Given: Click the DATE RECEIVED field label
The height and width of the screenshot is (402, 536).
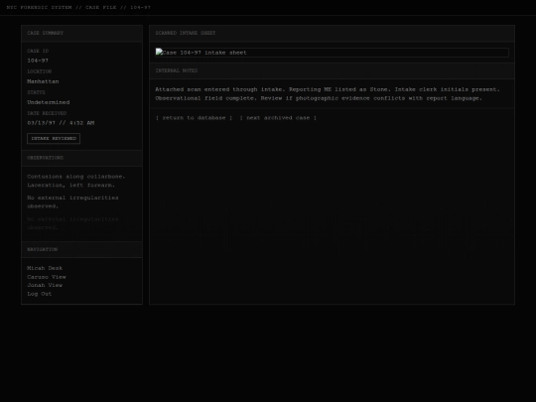Looking at the screenshot, I should (x=47, y=113).
